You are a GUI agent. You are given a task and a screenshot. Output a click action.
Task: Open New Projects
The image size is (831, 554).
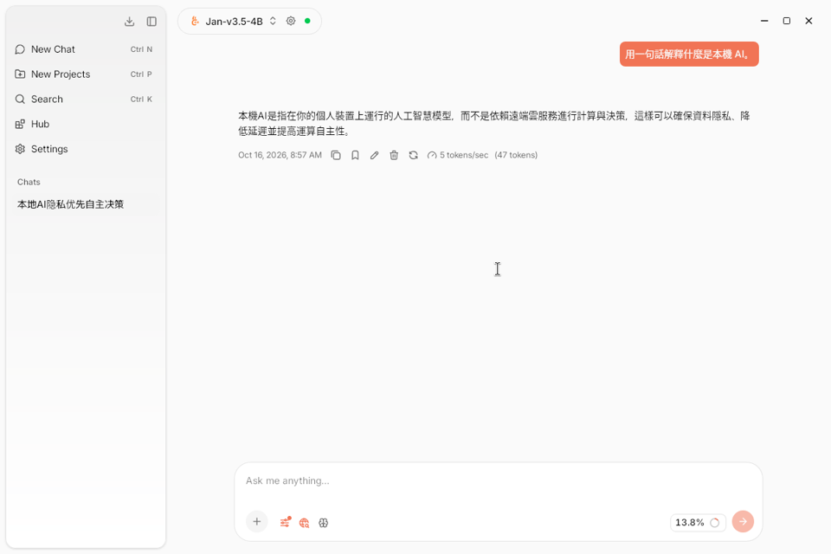coord(84,74)
